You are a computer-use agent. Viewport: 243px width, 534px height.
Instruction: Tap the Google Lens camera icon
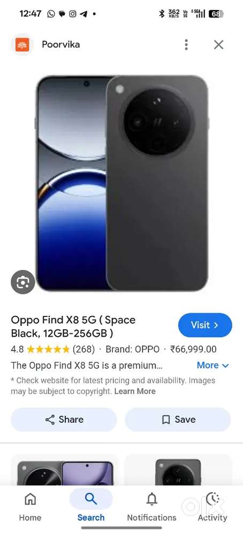[x=23, y=282]
